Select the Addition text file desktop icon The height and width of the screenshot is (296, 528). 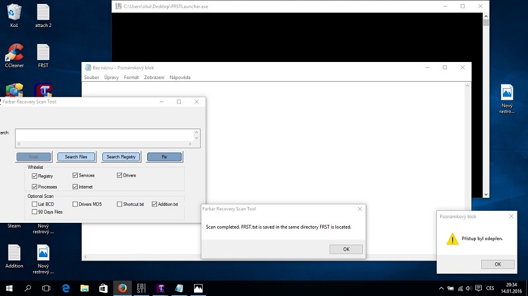click(14, 254)
